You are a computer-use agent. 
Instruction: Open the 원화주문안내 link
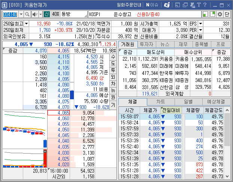pos(129,5)
